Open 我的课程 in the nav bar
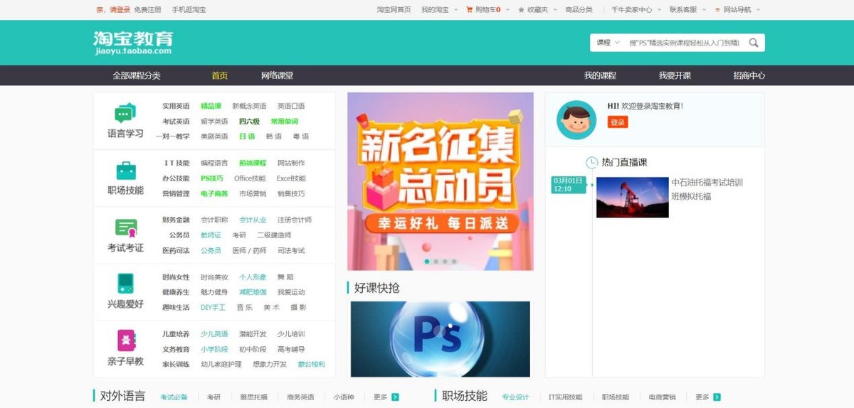This screenshot has height=408, width=854. pos(600,75)
